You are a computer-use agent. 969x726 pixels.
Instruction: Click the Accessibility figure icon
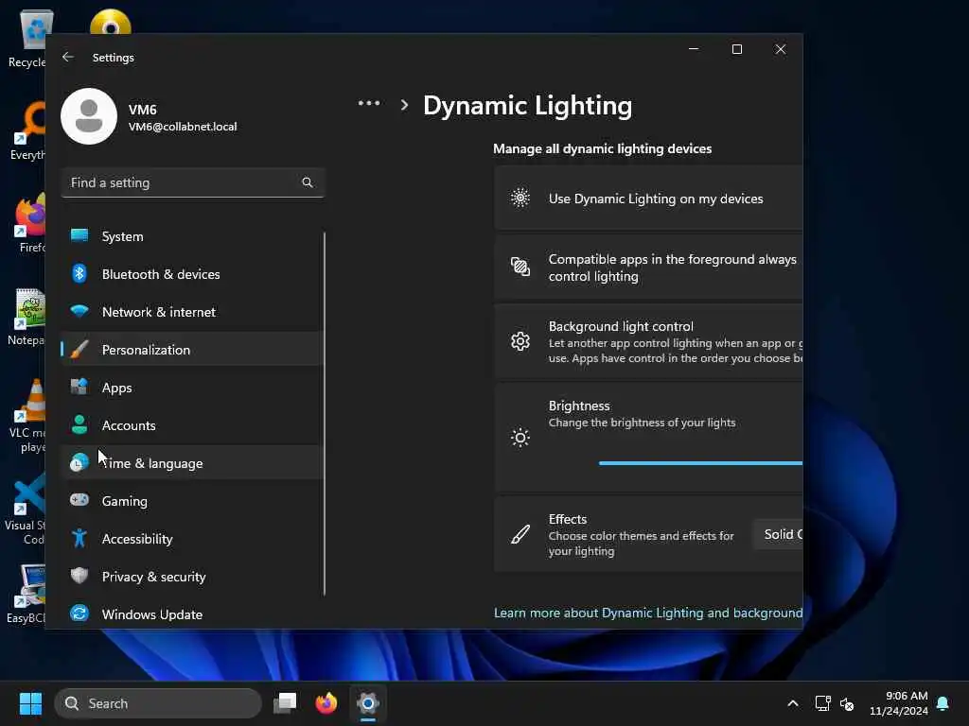79,538
